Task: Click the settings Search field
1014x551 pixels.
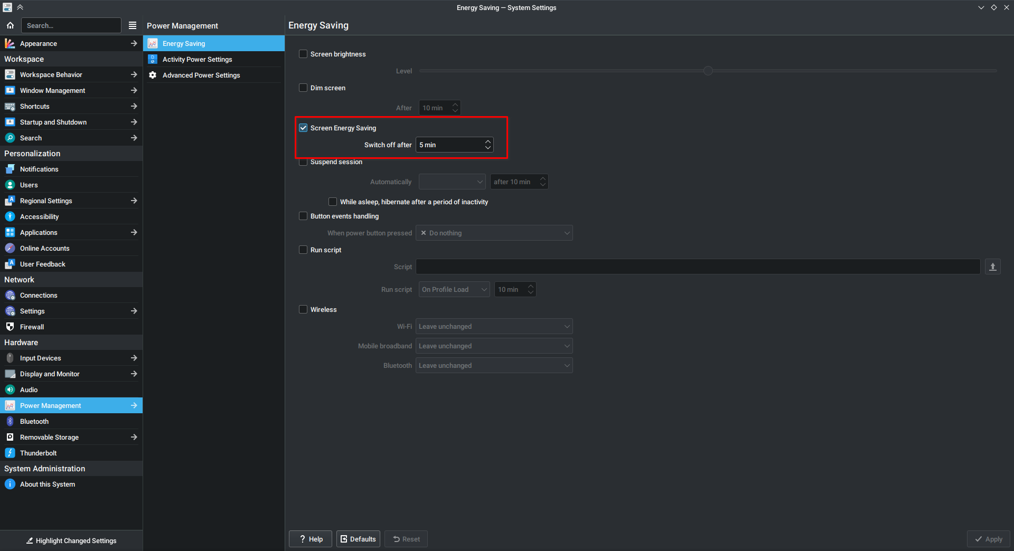Action: 71,25
